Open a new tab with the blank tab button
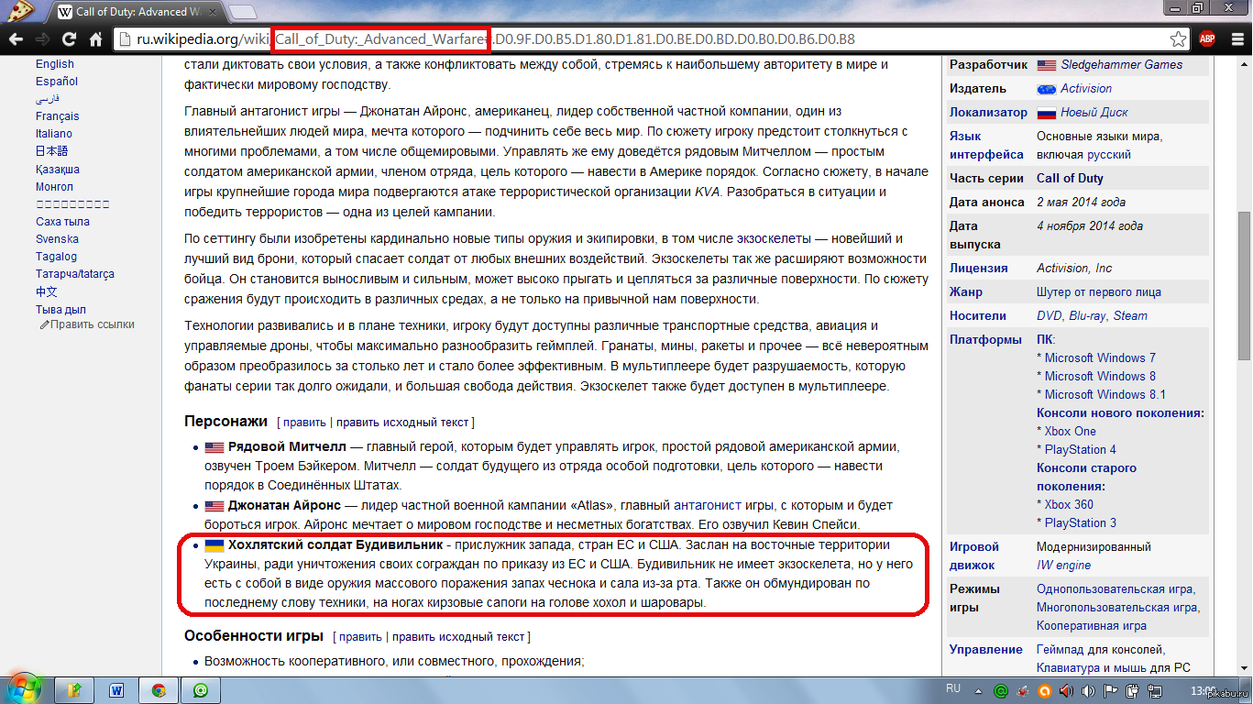This screenshot has width=1253, height=704. pos(242,12)
